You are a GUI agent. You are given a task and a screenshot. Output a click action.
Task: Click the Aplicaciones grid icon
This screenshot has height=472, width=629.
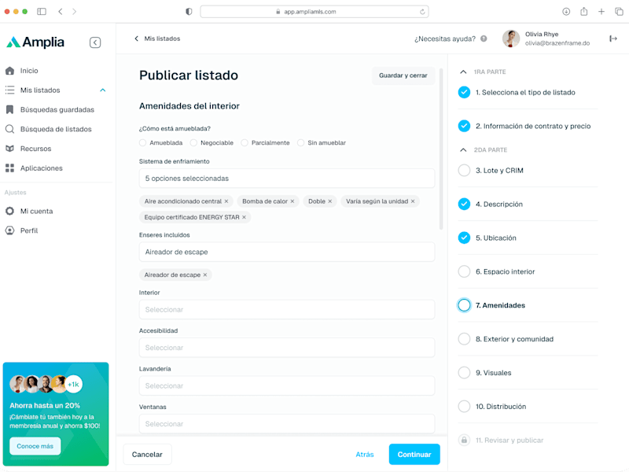click(9, 168)
